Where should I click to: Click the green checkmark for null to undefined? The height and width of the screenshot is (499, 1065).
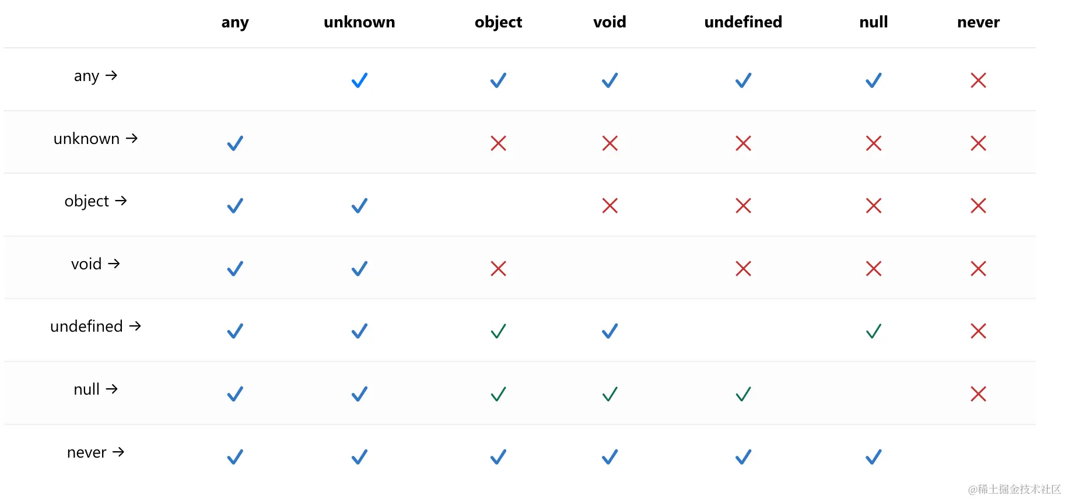[x=743, y=394]
